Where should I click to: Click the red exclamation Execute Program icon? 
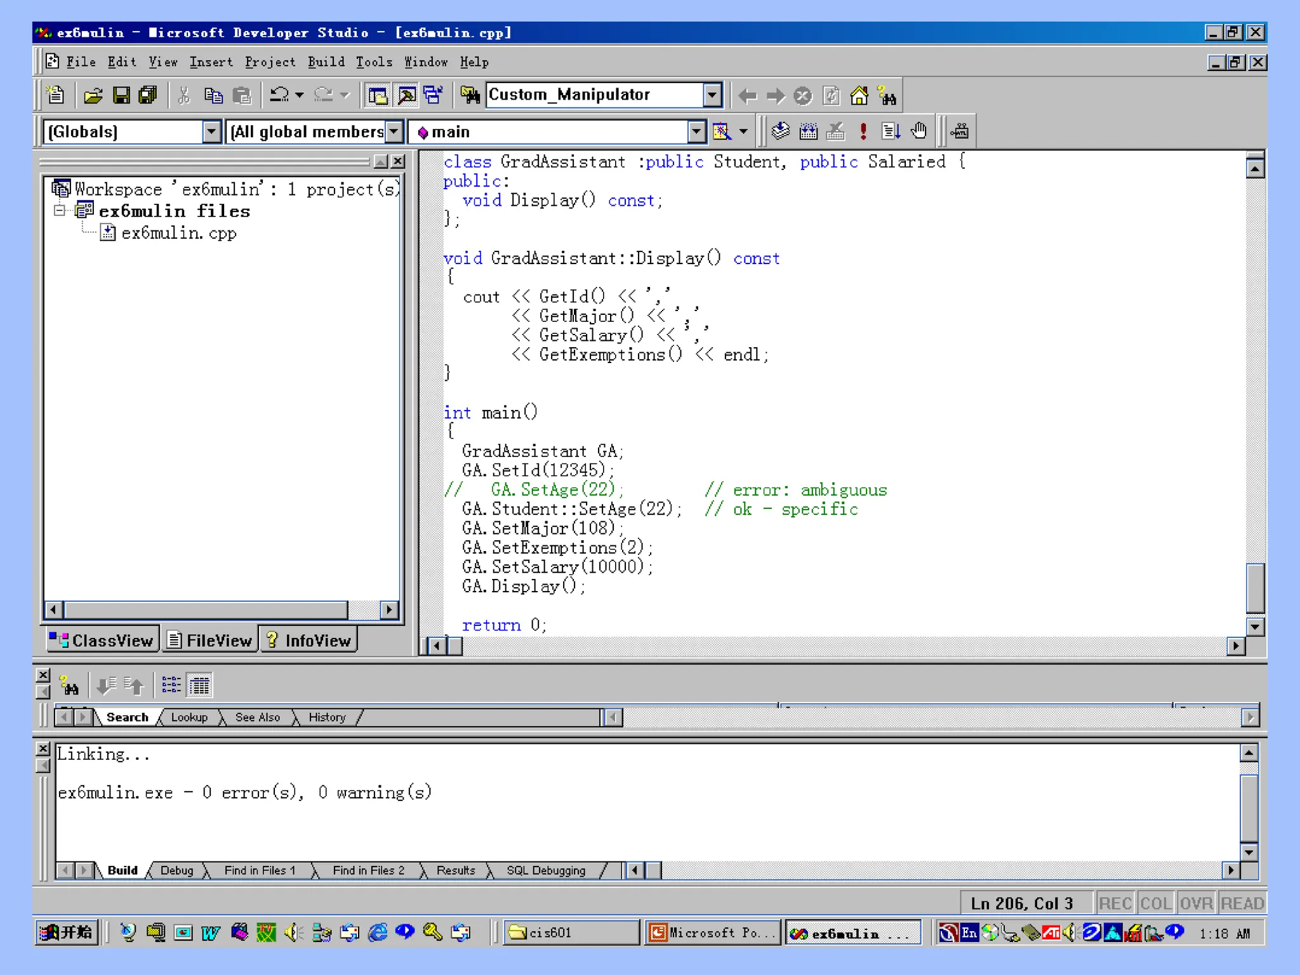[863, 131]
